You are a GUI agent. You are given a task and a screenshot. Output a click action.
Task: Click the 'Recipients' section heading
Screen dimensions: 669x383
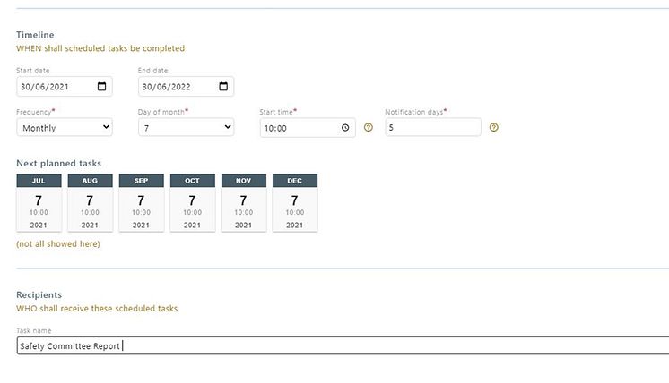(x=39, y=295)
